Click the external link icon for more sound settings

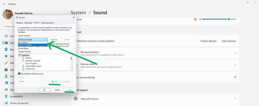point(235,77)
